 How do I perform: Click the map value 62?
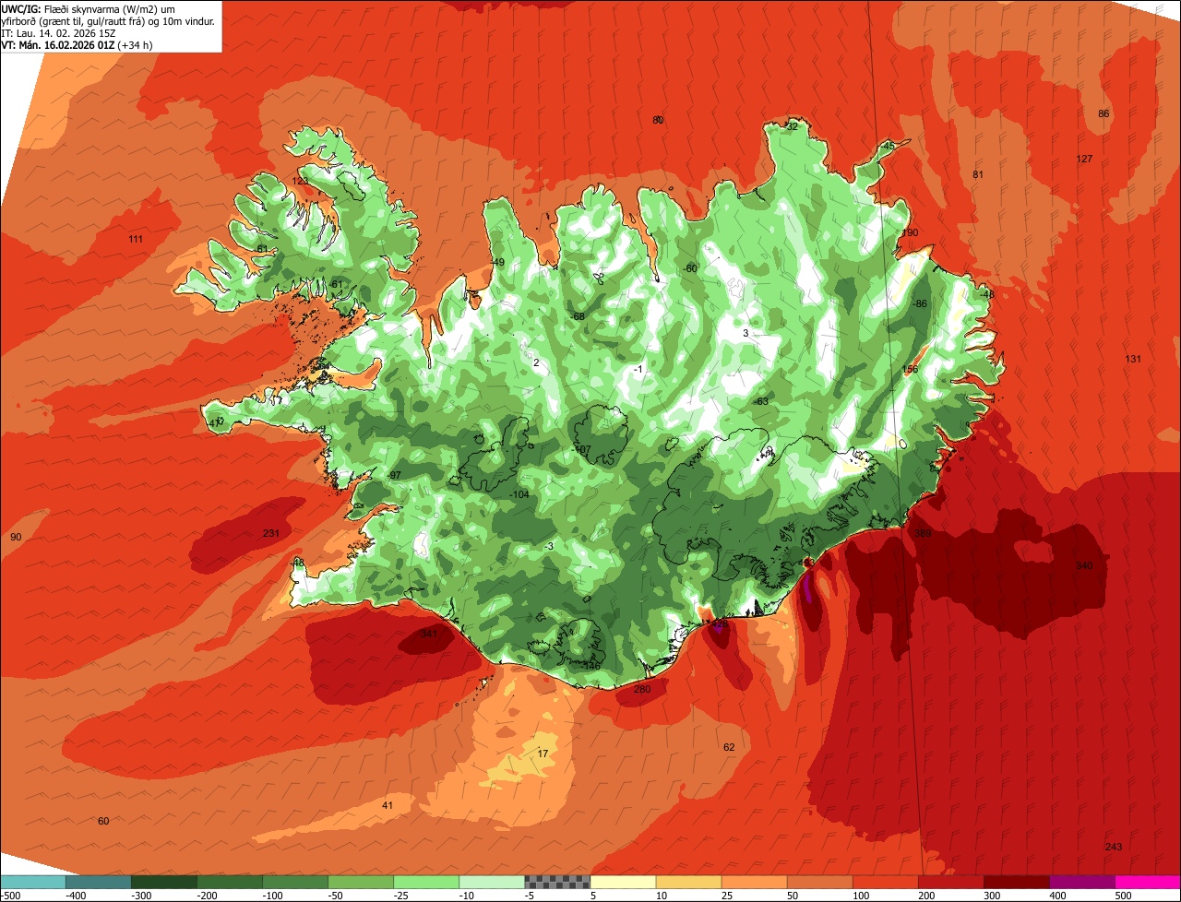(x=729, y=747)
